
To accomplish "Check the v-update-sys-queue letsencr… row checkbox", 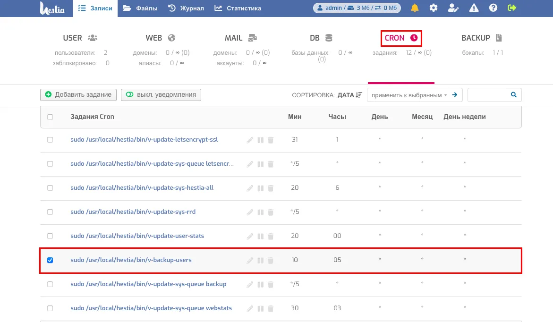I will pyautogui.click(x=50, y=164).
